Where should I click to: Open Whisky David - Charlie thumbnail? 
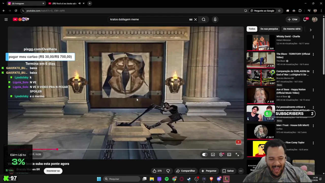[261, 43]
